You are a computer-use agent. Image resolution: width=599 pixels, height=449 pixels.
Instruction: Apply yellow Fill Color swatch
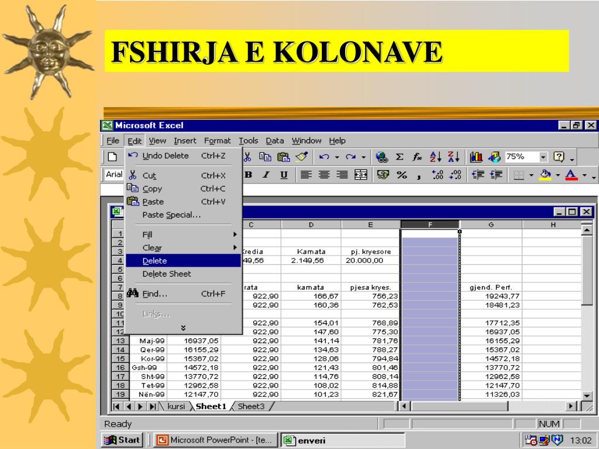[x=545, y=175]
